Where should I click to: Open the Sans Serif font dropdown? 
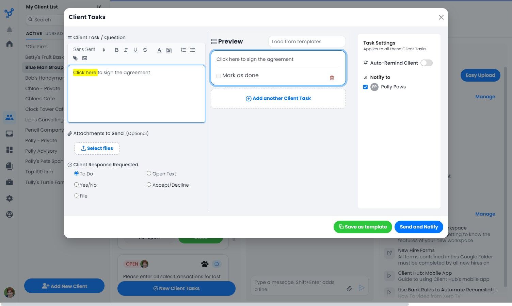89,50
